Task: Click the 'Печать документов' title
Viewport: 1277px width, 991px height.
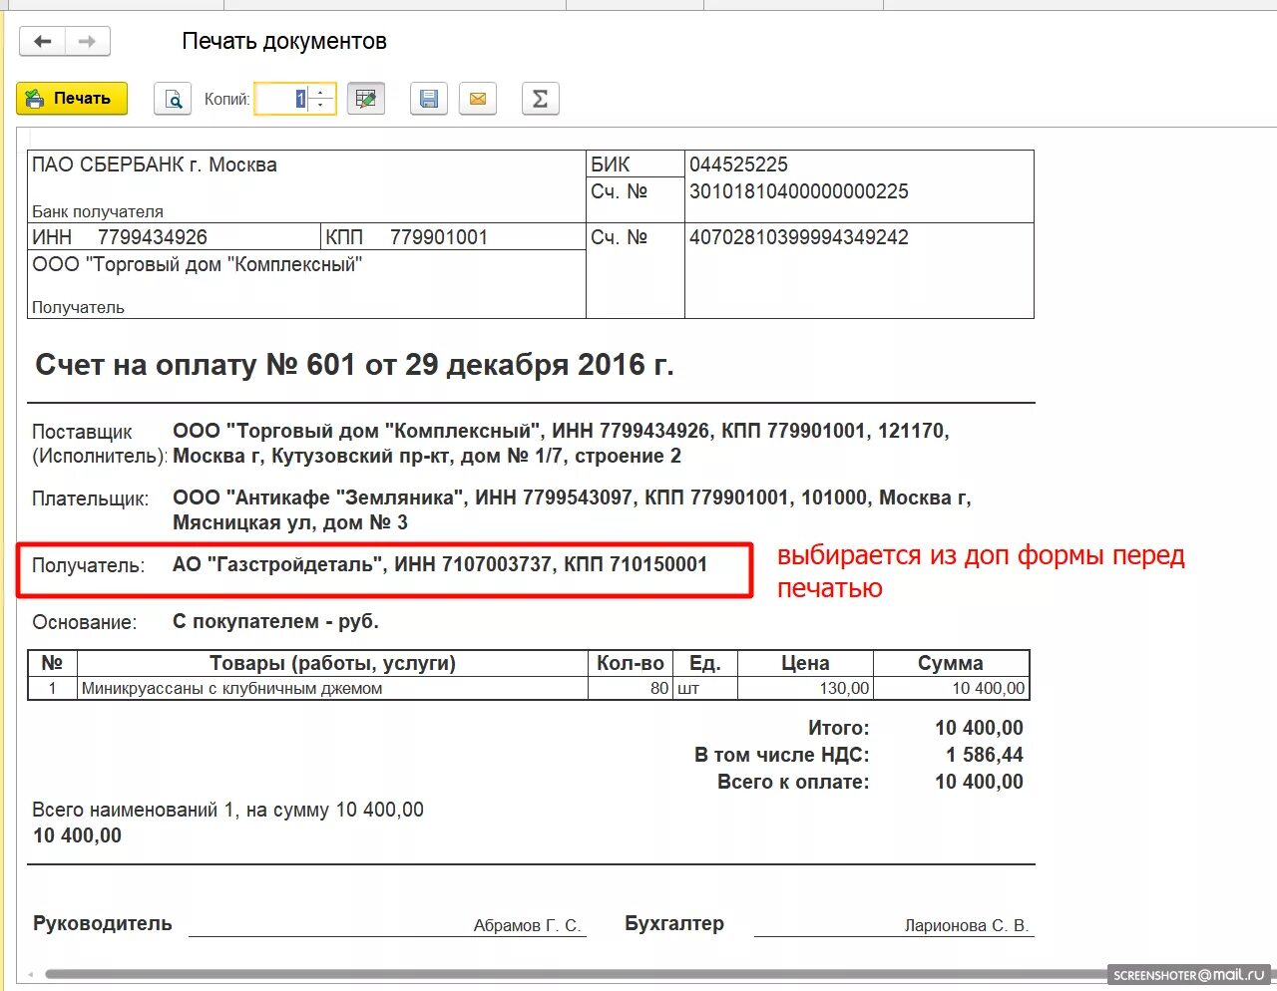Action: 284,42
